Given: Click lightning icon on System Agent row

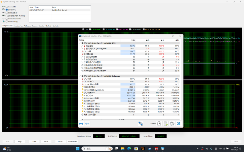Looking at the screenshot, I should coord(82,98).
